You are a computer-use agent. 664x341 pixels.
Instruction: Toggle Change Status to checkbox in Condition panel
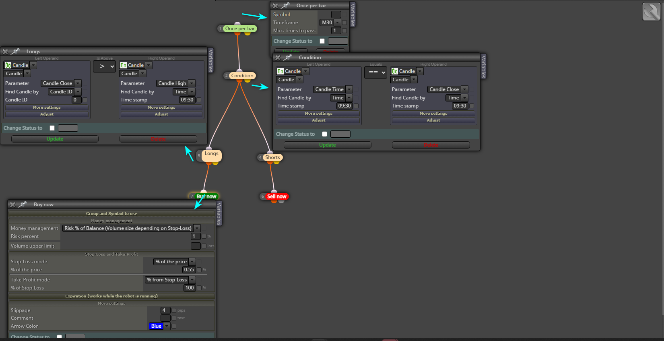(x=324, y=134)
